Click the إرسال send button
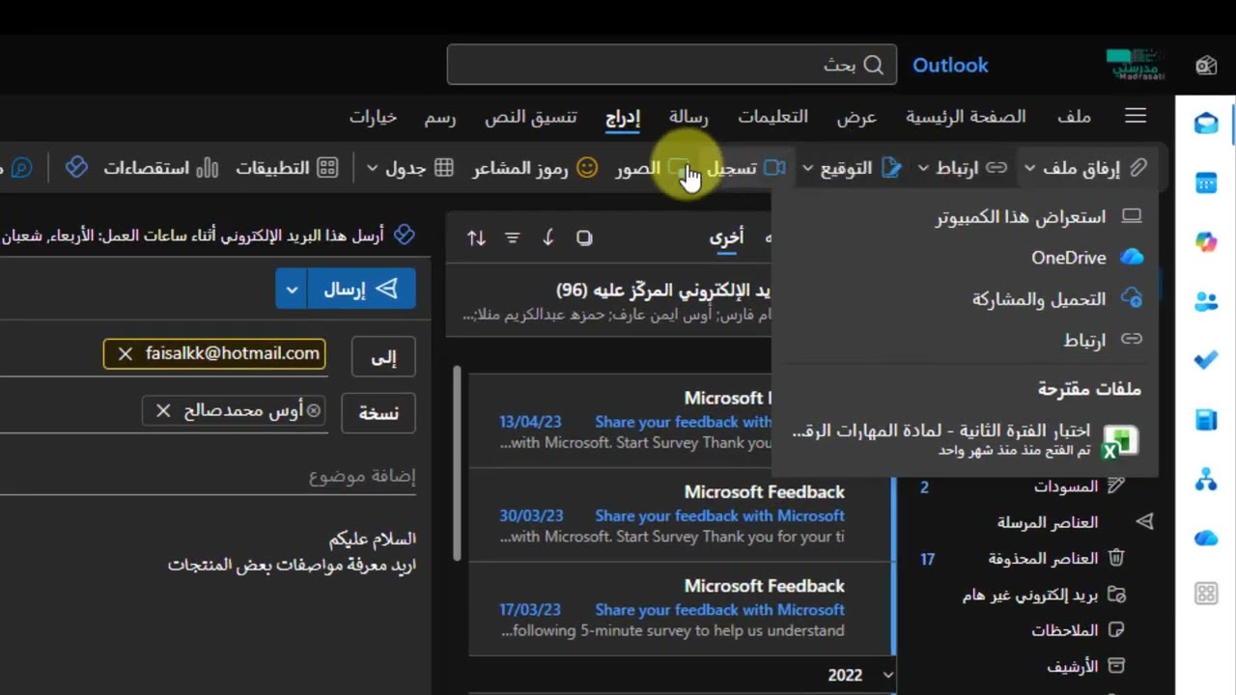Image resolution: width=1236 pixels, height=695 pixels. click(x=362, y=289)
